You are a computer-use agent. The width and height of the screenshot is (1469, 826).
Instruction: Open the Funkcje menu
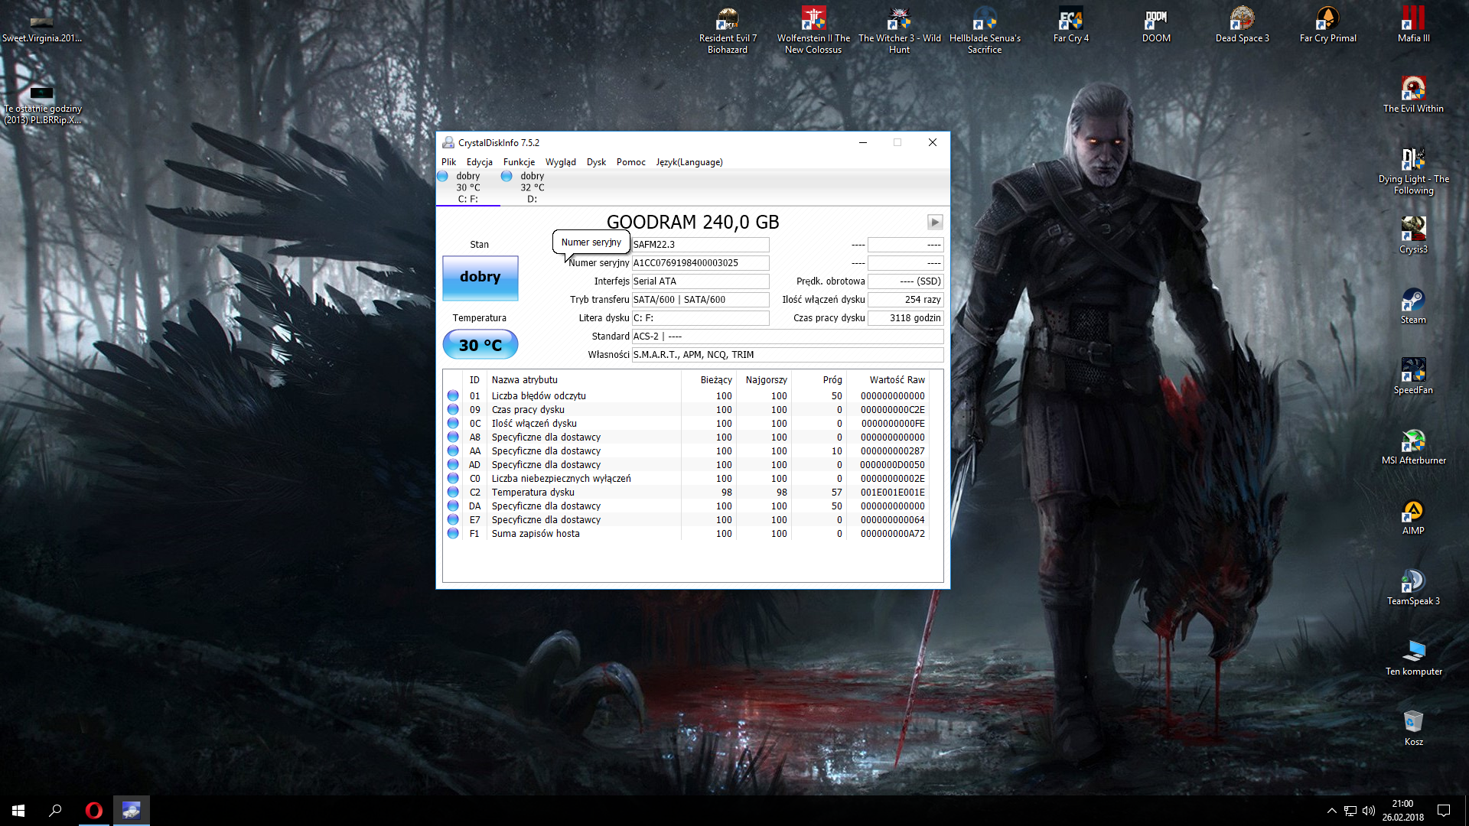519,162
